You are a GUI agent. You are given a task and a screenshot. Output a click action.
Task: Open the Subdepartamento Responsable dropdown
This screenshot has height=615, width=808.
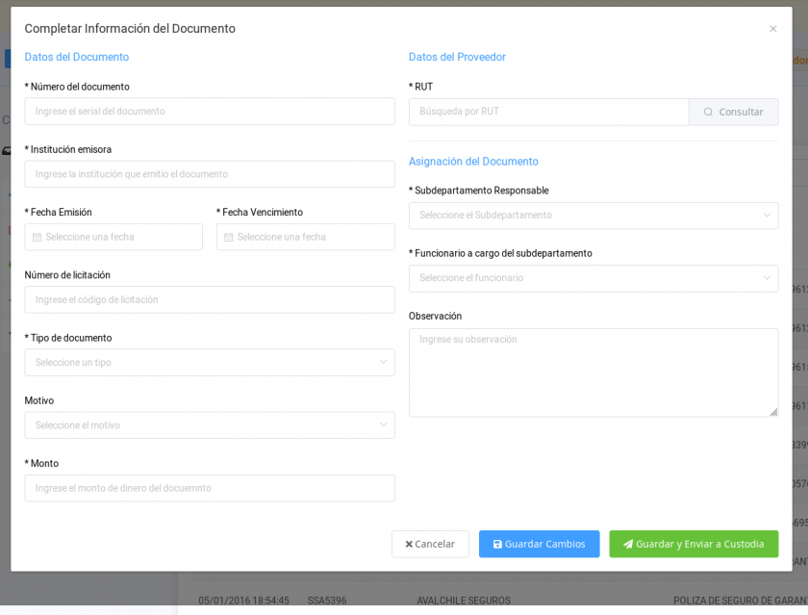tap(593, 215)
